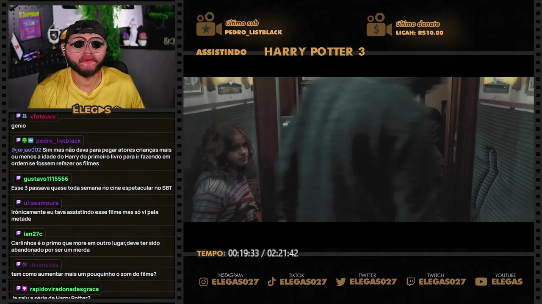Click the ASSISTINDO label

coord(221,52)
